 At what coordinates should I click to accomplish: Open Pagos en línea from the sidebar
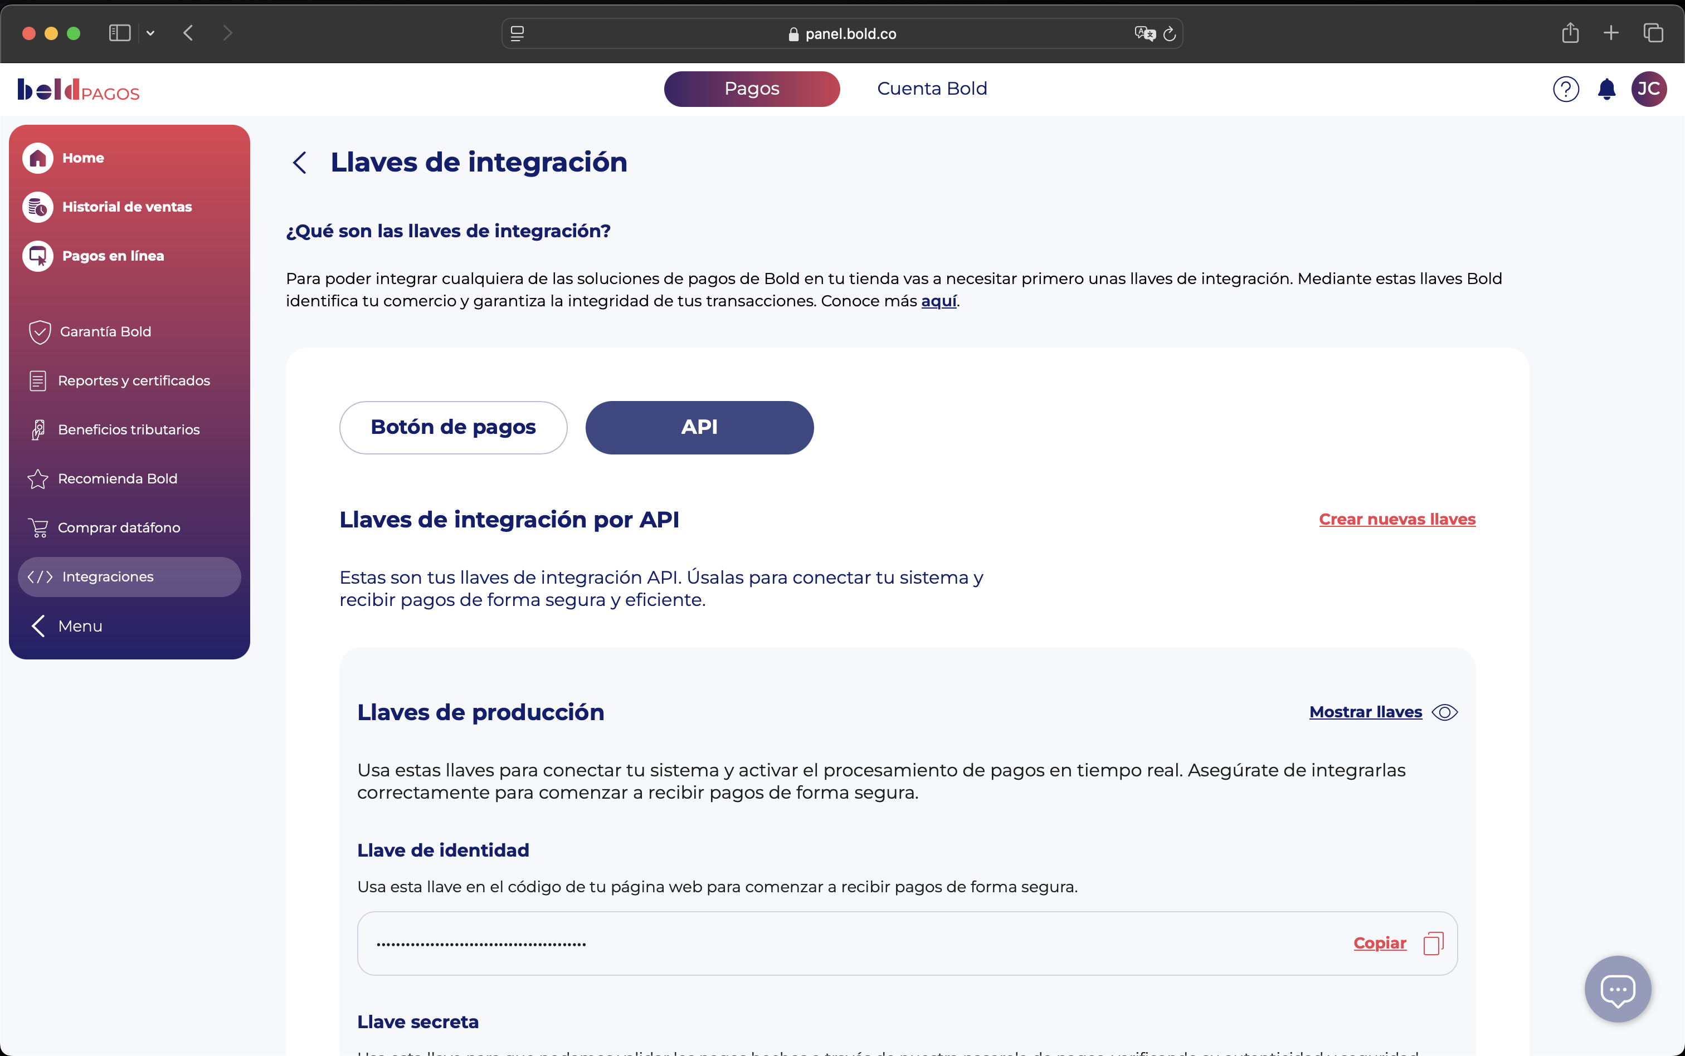pyautogui.click(x=112, y=256)
